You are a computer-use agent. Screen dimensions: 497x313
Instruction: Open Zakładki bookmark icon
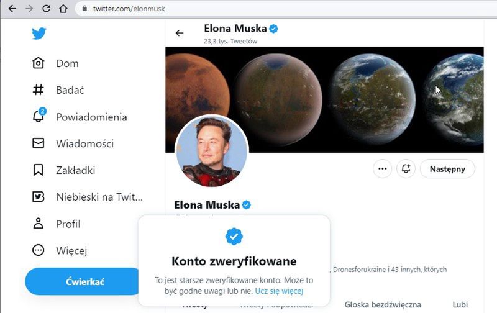39,170
